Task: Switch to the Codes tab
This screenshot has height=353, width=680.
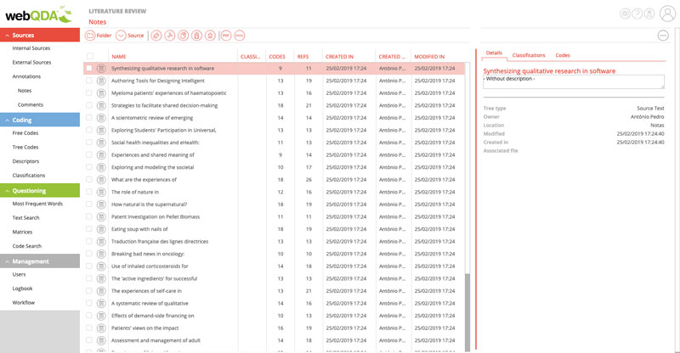Action: (563, 55)
